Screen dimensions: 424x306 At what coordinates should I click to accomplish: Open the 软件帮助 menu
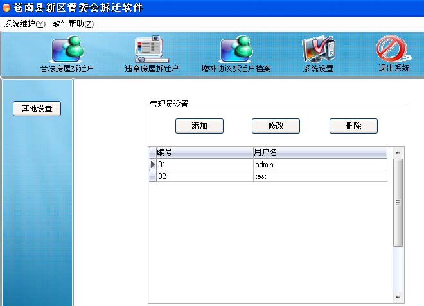point(73,24)
